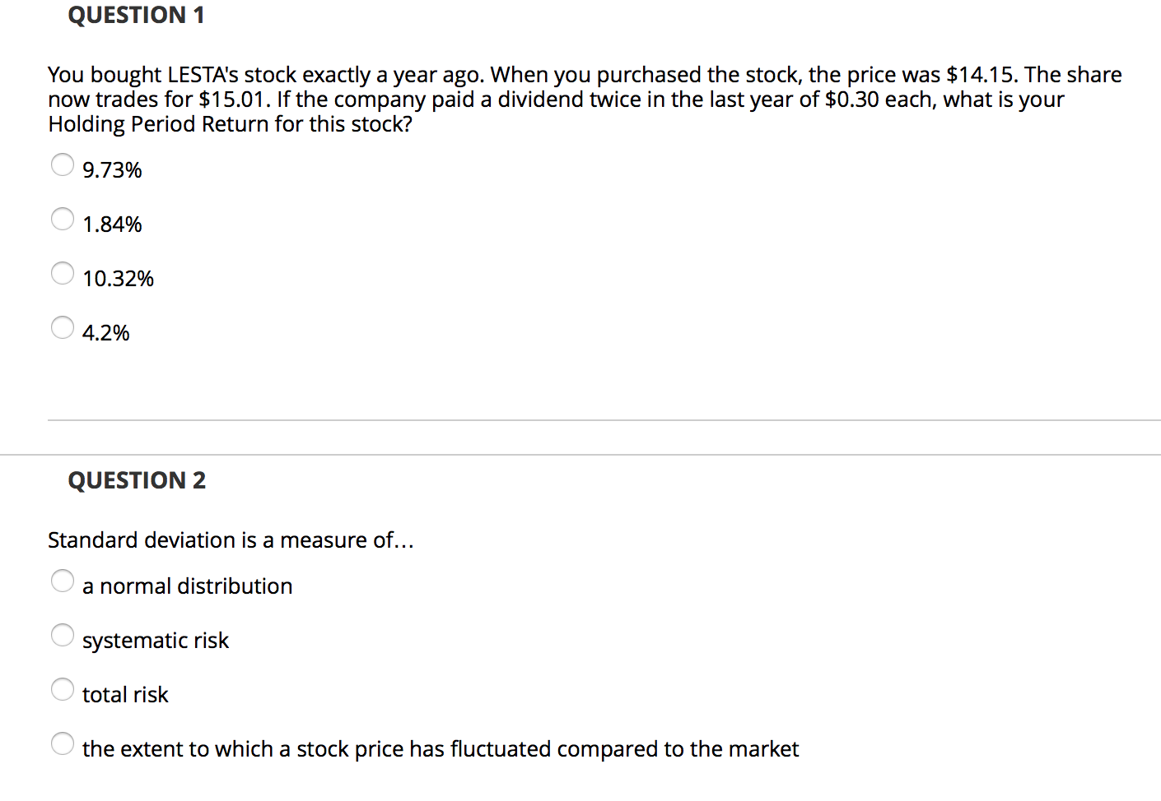Screen dimensions: 1161x801
Task: Select the 10.32% answer option
Action: pos(63,273)
